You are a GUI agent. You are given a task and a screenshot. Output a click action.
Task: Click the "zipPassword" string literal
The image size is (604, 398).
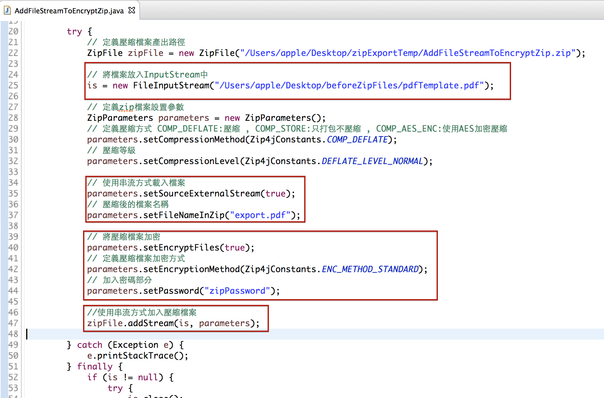point(237,291)
